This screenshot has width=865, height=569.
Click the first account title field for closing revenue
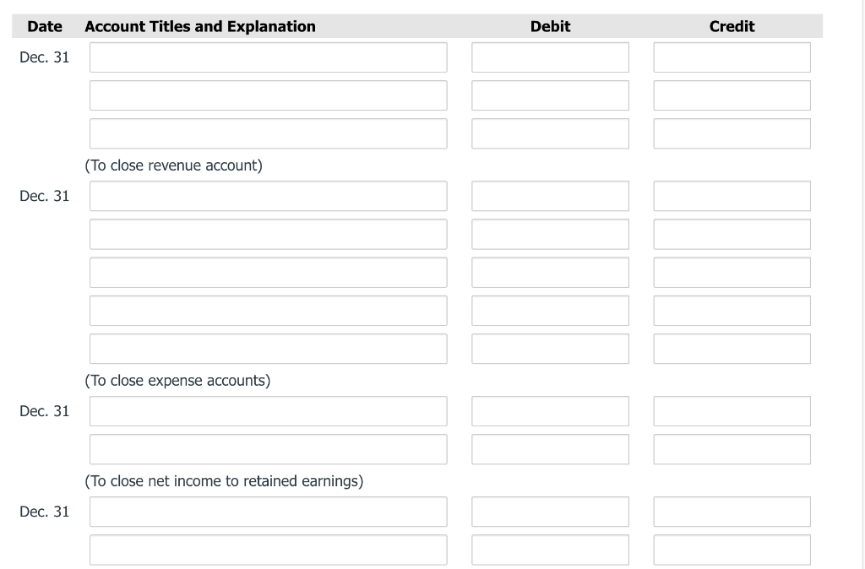pos(268,57)
